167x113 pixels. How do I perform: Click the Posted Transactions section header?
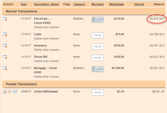[x=84, y=84]
